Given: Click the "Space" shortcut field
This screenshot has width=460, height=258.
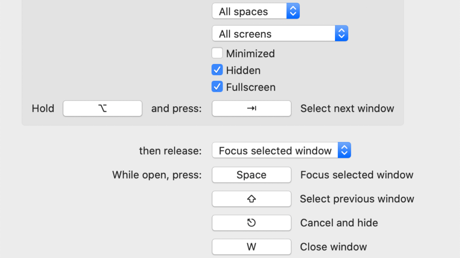Looking at the screenshot, I should pyautogui.click(x=251, y=175).
